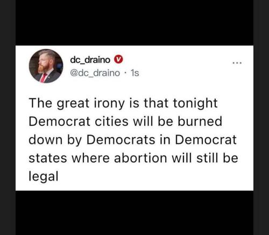The image size is (269, 235).
Task: Click the black bar above the post
Action: [134, 23]
